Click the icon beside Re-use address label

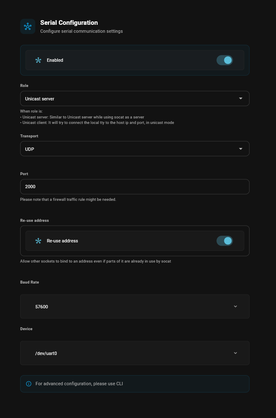pyautogui.click(x=38, y=241)
